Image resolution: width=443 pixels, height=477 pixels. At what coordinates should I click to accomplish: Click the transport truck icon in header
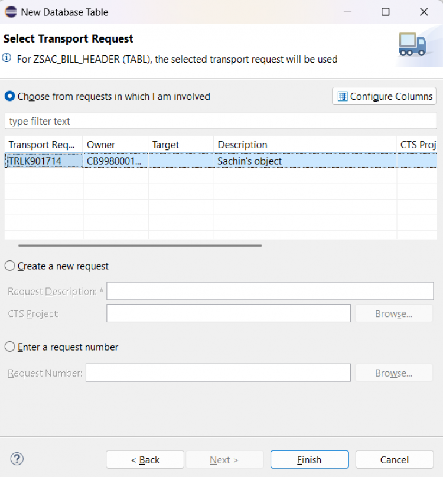coord(412,45)
